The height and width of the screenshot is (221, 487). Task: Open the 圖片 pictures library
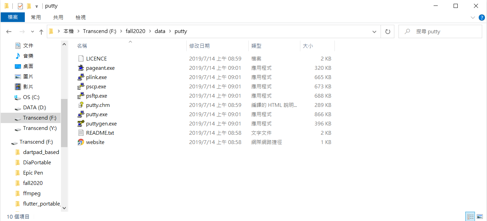[28, 77]
